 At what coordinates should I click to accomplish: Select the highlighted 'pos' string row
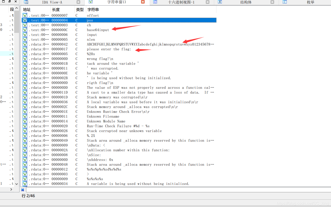[119, 20]
